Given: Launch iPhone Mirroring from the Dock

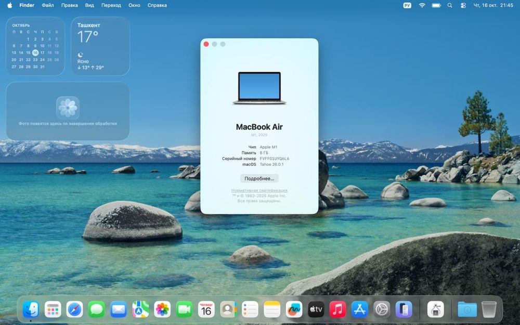Looking at the screenshot, I should (x=404, y=309).
